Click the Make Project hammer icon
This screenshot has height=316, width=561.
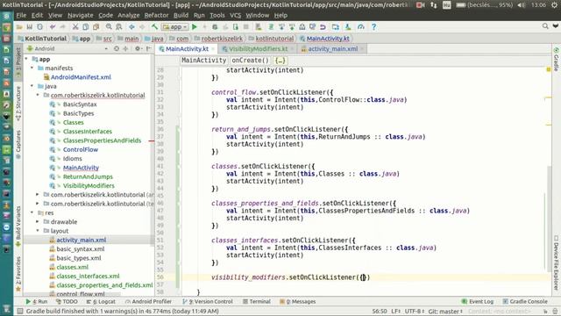154,27
